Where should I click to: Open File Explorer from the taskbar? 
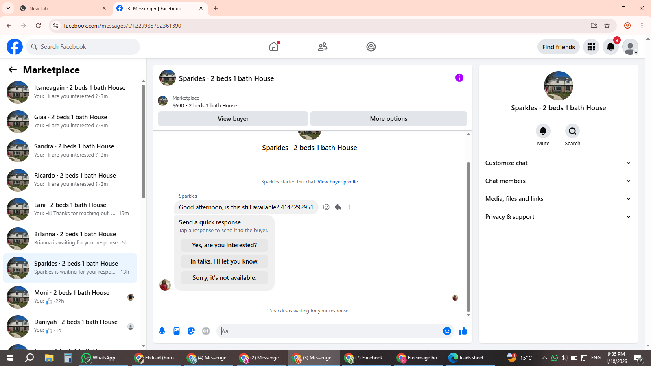click(49, 358)
